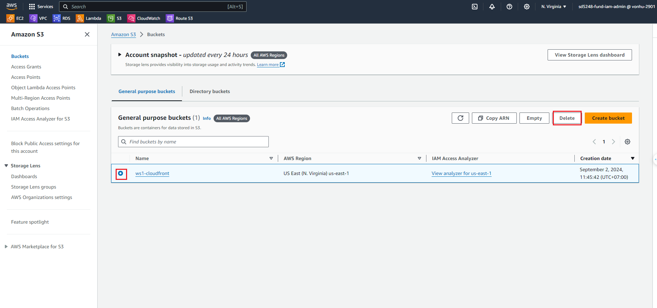The image size is (657, 308).
Task: Open Block Public Access settings
Action: pyautogui.click(x=45, y=147)
